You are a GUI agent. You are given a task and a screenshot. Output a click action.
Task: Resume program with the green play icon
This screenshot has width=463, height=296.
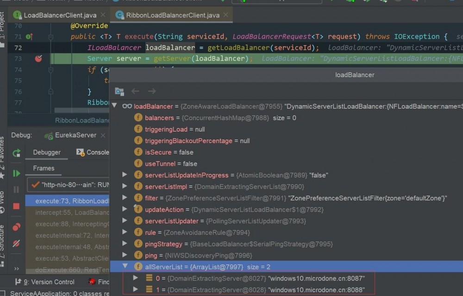click(17, 173)
